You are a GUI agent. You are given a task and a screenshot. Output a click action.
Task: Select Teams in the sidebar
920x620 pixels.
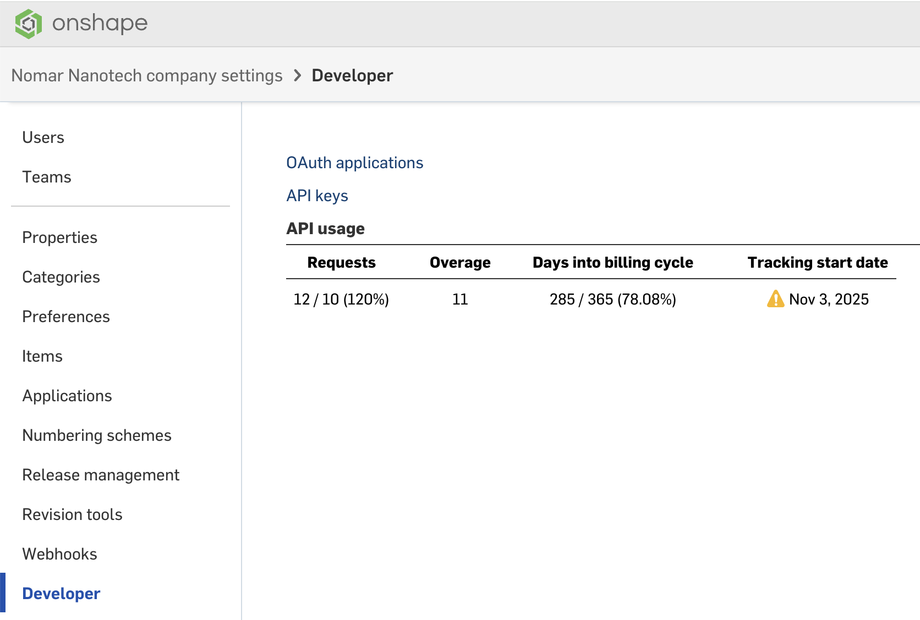[46, 177]
